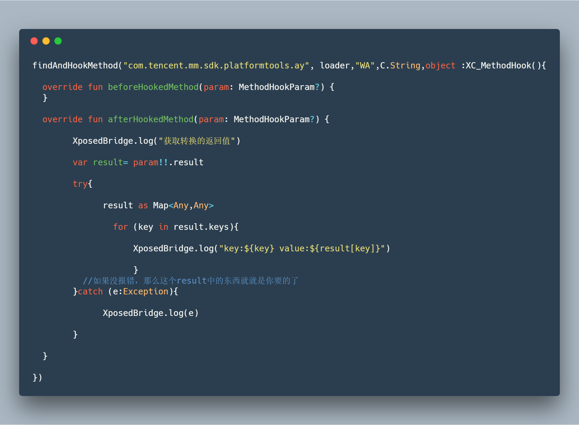579x425 pixels.
Task: Click the blue Chinese comment line
Action: tap(191, 281)
